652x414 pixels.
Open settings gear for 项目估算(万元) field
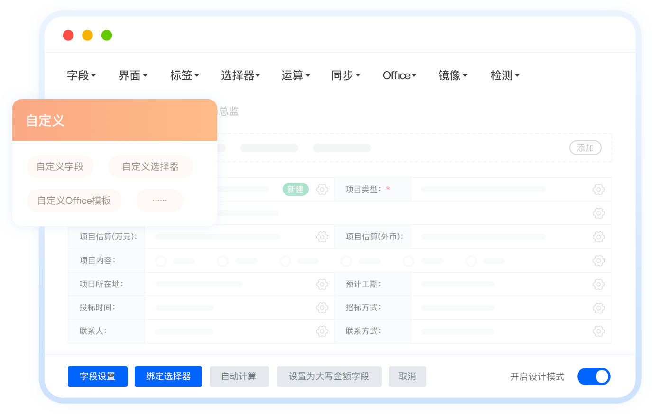(x=322, y=237)
